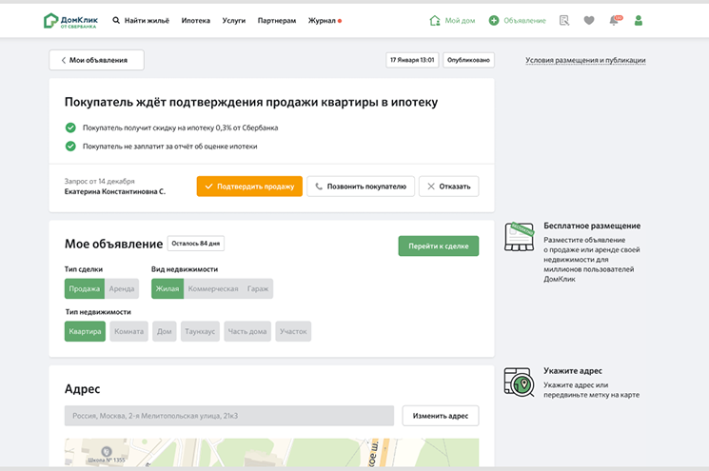Select the Таунхаус property type
The width and height of the screenshot is (709, 471).
click(201, 331)
